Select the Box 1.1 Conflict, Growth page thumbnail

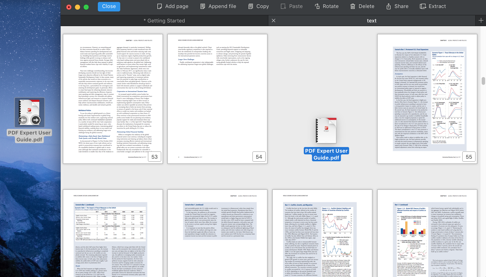pyautogui.click(x=322, y=233)
